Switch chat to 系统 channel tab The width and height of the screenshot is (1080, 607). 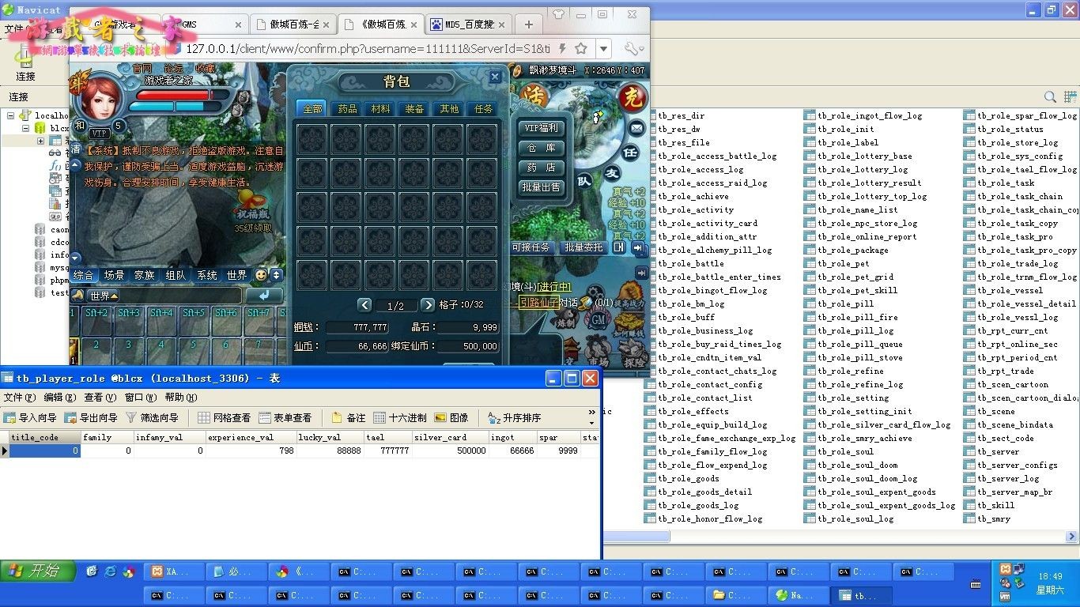207,275
